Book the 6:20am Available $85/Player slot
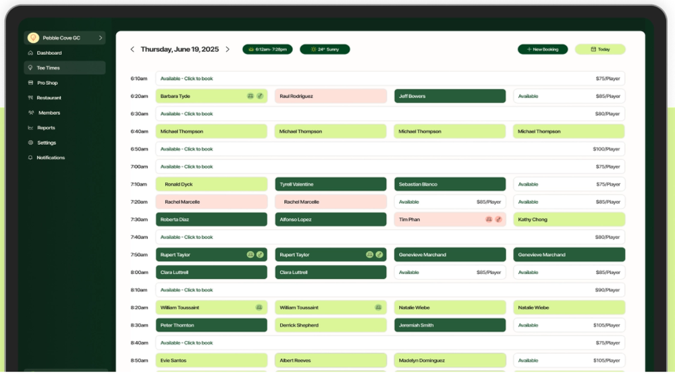 click(x=569, y=96)
